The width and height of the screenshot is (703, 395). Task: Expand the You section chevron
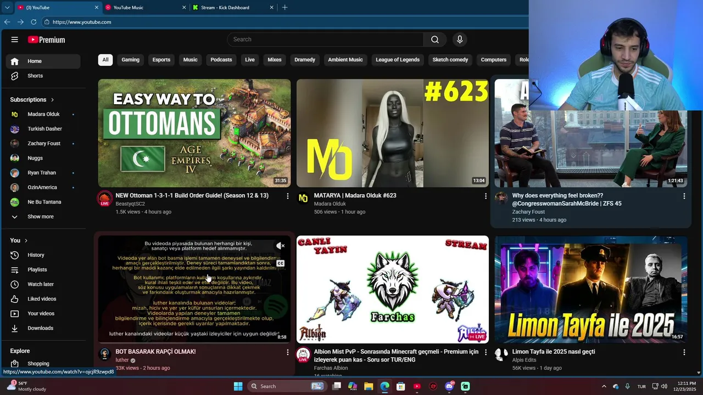(x=26, y=241)
